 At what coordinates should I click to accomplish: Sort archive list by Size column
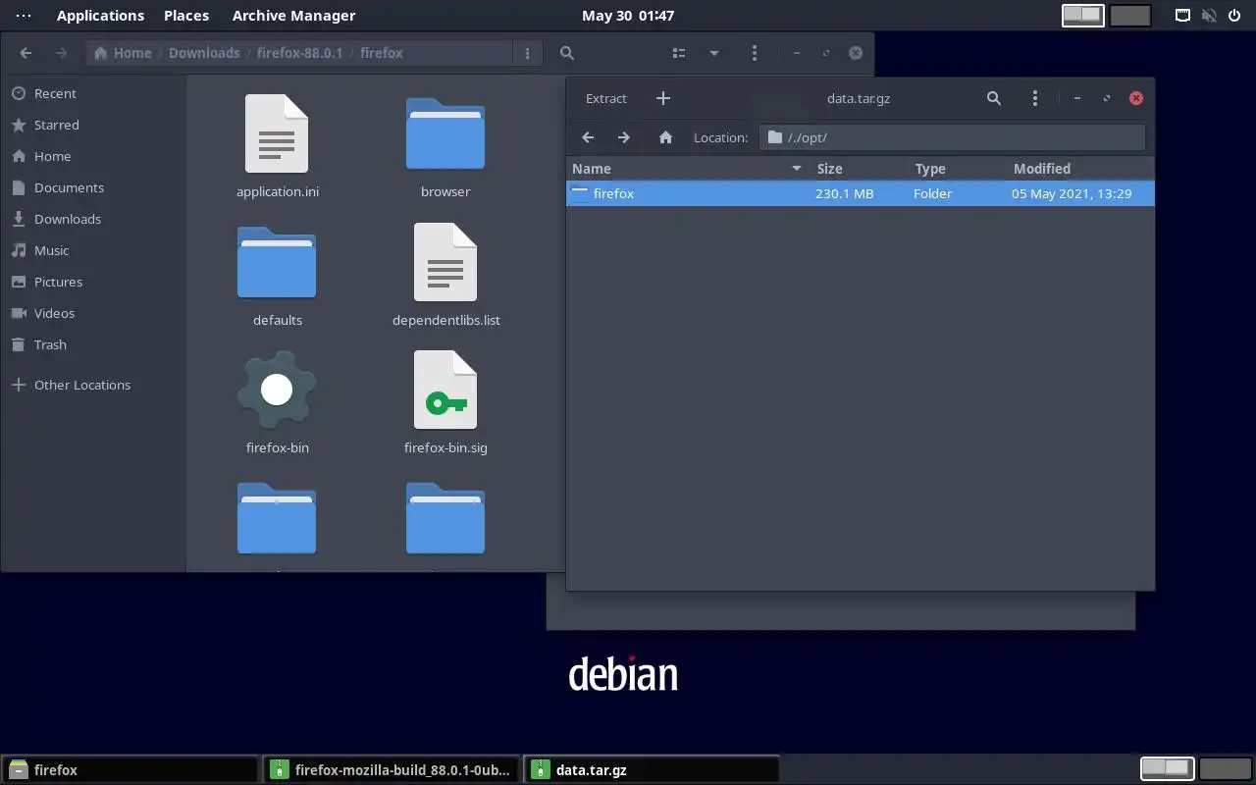[860, 169]
